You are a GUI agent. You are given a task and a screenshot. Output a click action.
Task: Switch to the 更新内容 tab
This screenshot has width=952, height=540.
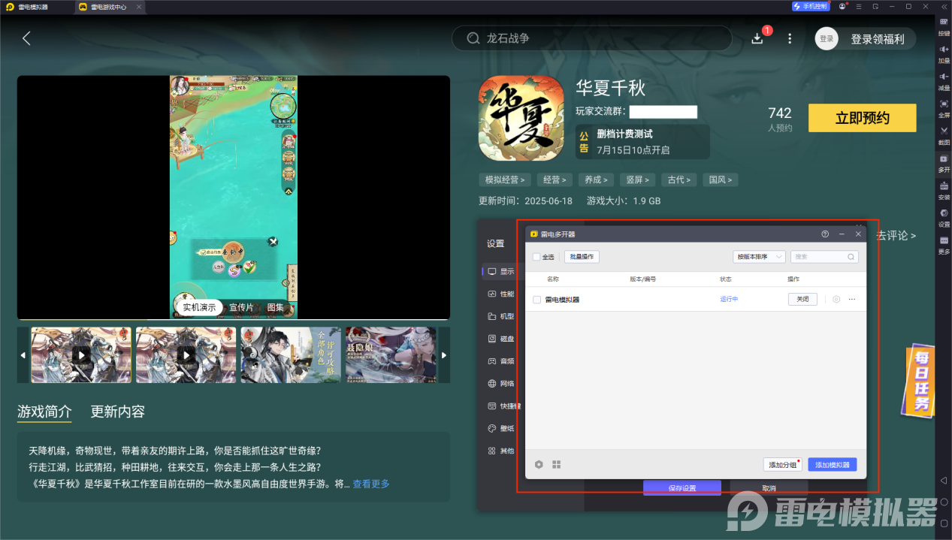coord(117,412)
